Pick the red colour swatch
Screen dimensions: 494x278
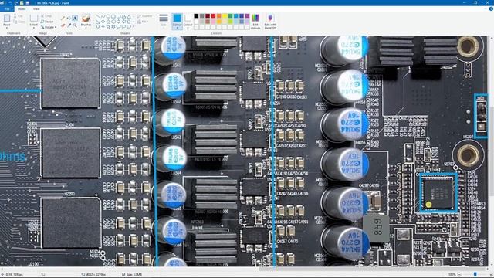pyautogui.click(x=213, y=16)
